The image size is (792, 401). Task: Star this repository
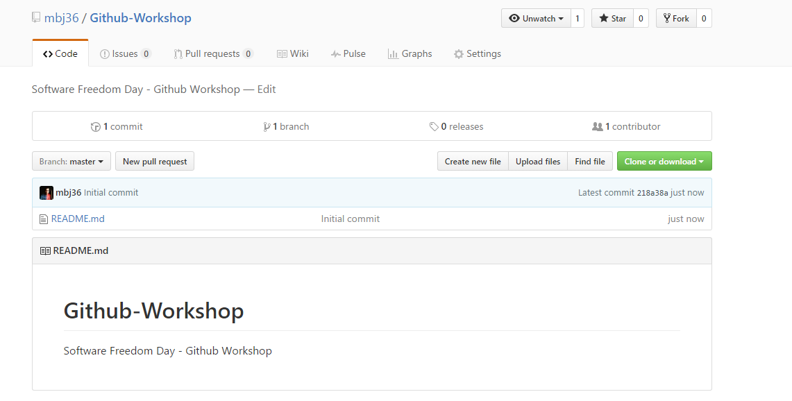pyautogui.click(x=612, y=18)
